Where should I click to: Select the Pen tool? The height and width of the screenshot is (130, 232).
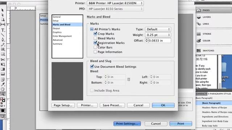3,39
